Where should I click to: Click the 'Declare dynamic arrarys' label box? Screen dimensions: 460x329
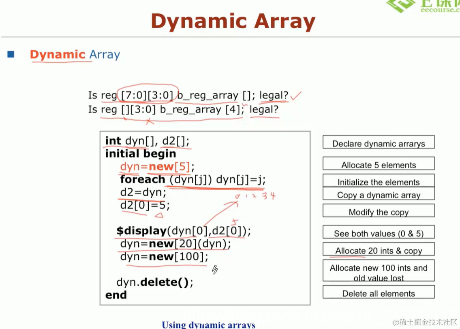tap(379, 142)
